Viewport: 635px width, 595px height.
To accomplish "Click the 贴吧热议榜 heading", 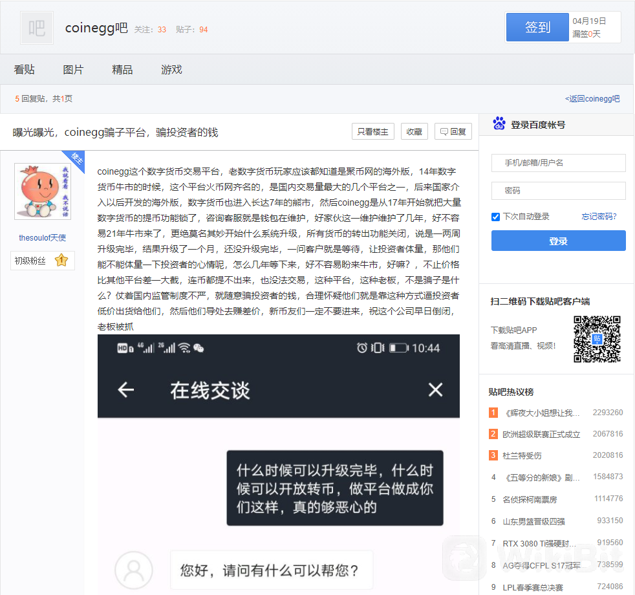I will coord(511,392).
